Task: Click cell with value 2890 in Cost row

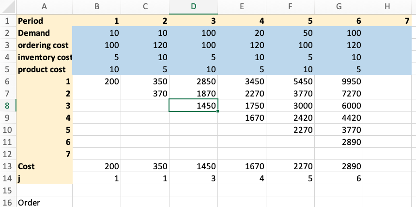Action: point(339,166)
